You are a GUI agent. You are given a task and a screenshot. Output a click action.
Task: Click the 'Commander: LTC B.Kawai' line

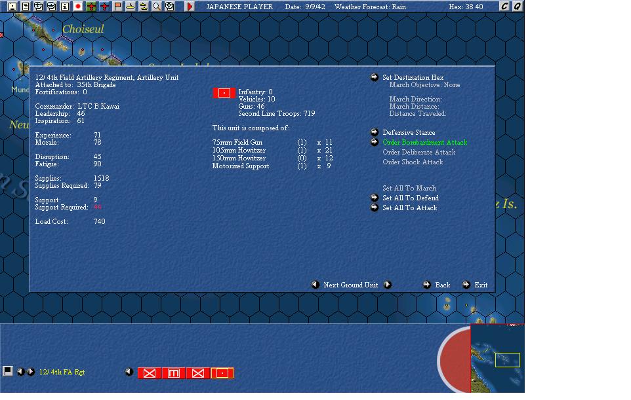pyautogui.click(x=77, y=107)
